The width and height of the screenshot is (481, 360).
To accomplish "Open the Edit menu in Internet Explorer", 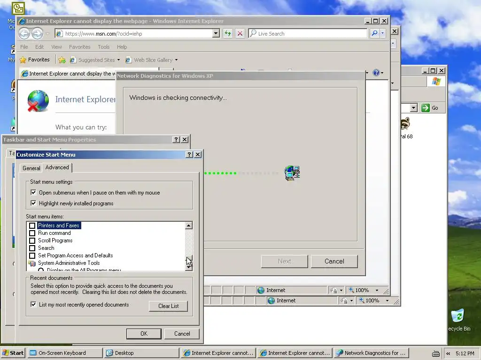I will [x=39, y=47].
